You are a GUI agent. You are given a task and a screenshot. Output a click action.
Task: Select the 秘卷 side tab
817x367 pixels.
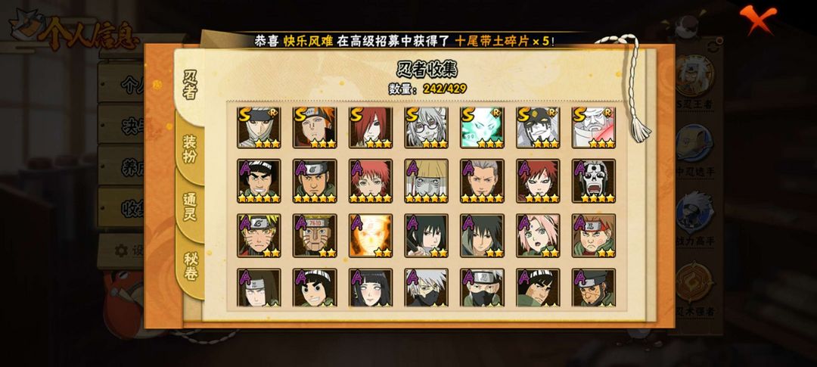[191, 266]
